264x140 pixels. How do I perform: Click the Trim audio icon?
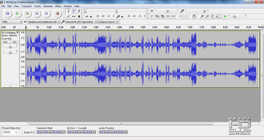(168, 16)
